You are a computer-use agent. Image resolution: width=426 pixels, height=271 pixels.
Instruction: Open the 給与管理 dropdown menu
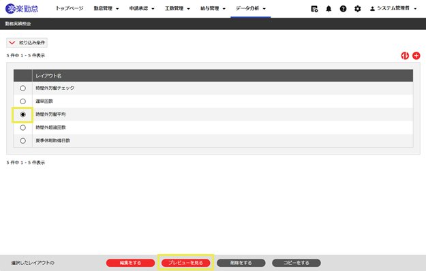(x=213, y=9)
